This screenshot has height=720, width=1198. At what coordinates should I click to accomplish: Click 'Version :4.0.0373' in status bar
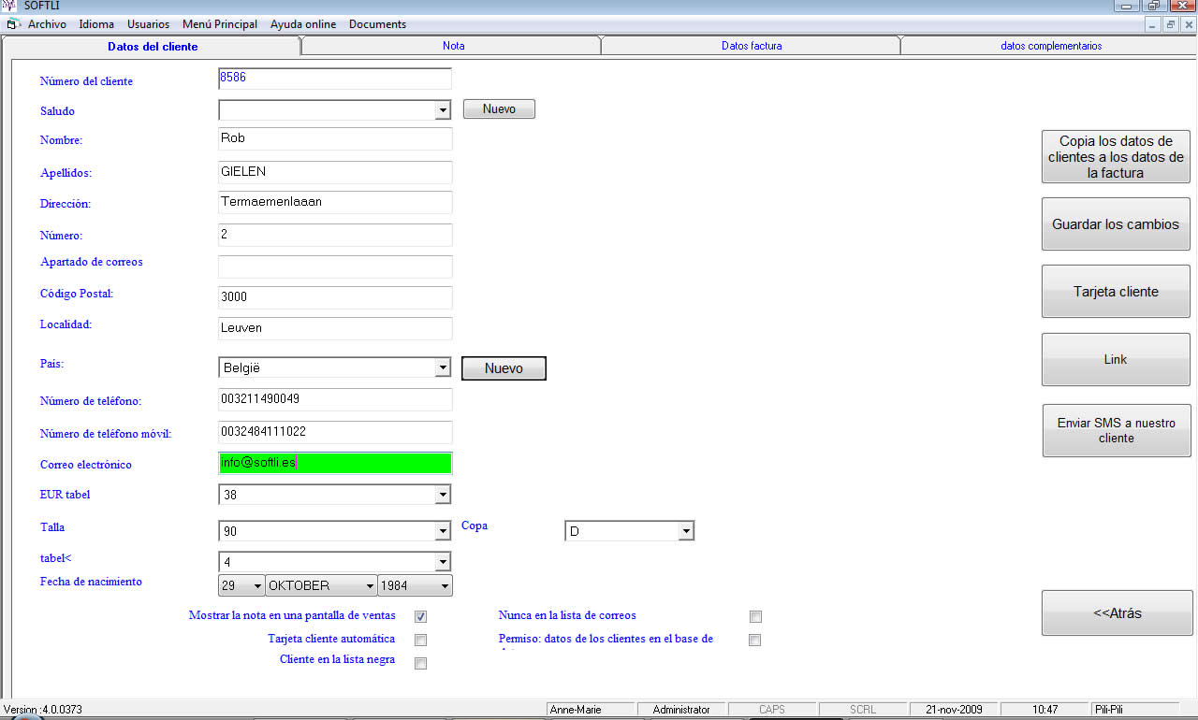click(x=43, y=710)
